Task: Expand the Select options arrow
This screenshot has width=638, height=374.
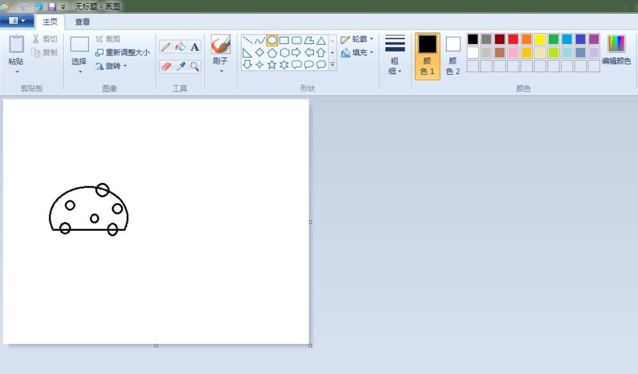Action: point(80,72)
